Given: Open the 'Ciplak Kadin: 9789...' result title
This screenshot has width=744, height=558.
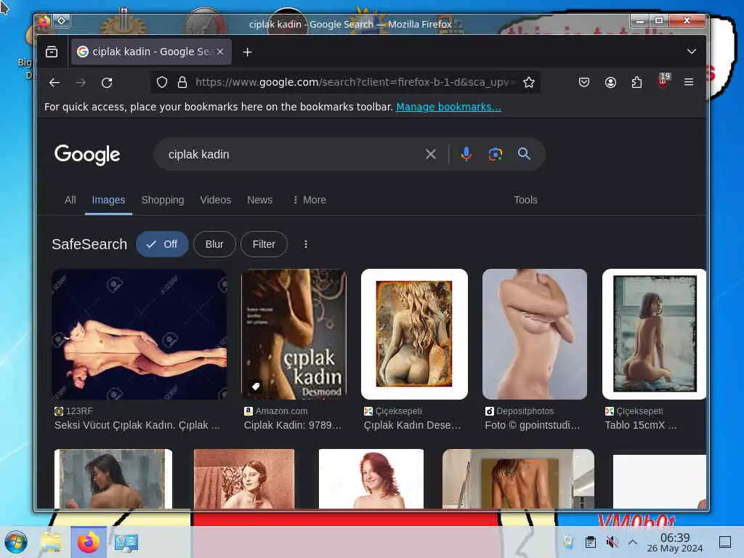Looking at the screenshot, I should [x=293, y=425].
